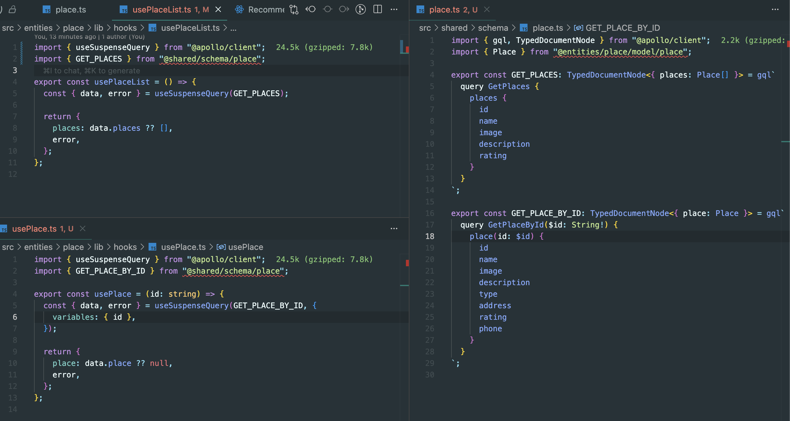
Task: Split the editor right
Action: point(378,10)
